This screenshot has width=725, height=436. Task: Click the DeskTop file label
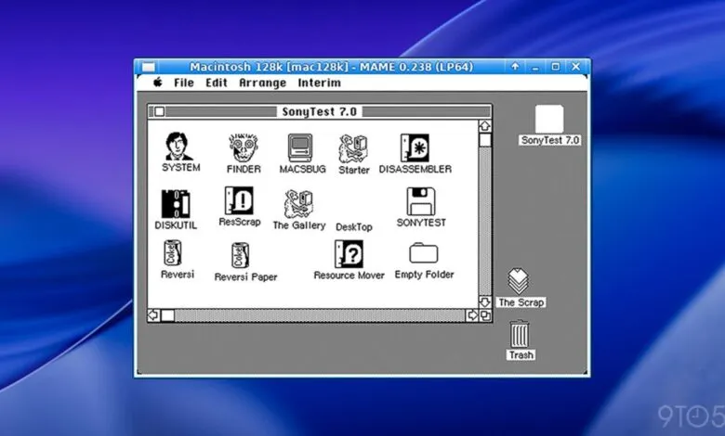pyautogui.click(x=354, y=227)
